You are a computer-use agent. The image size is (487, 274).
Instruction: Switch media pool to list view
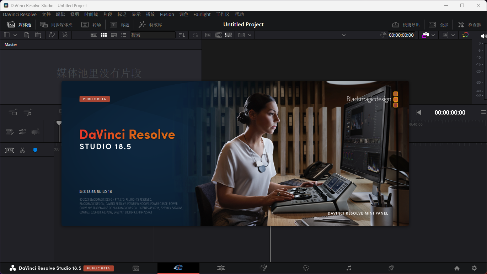(124, 35)
